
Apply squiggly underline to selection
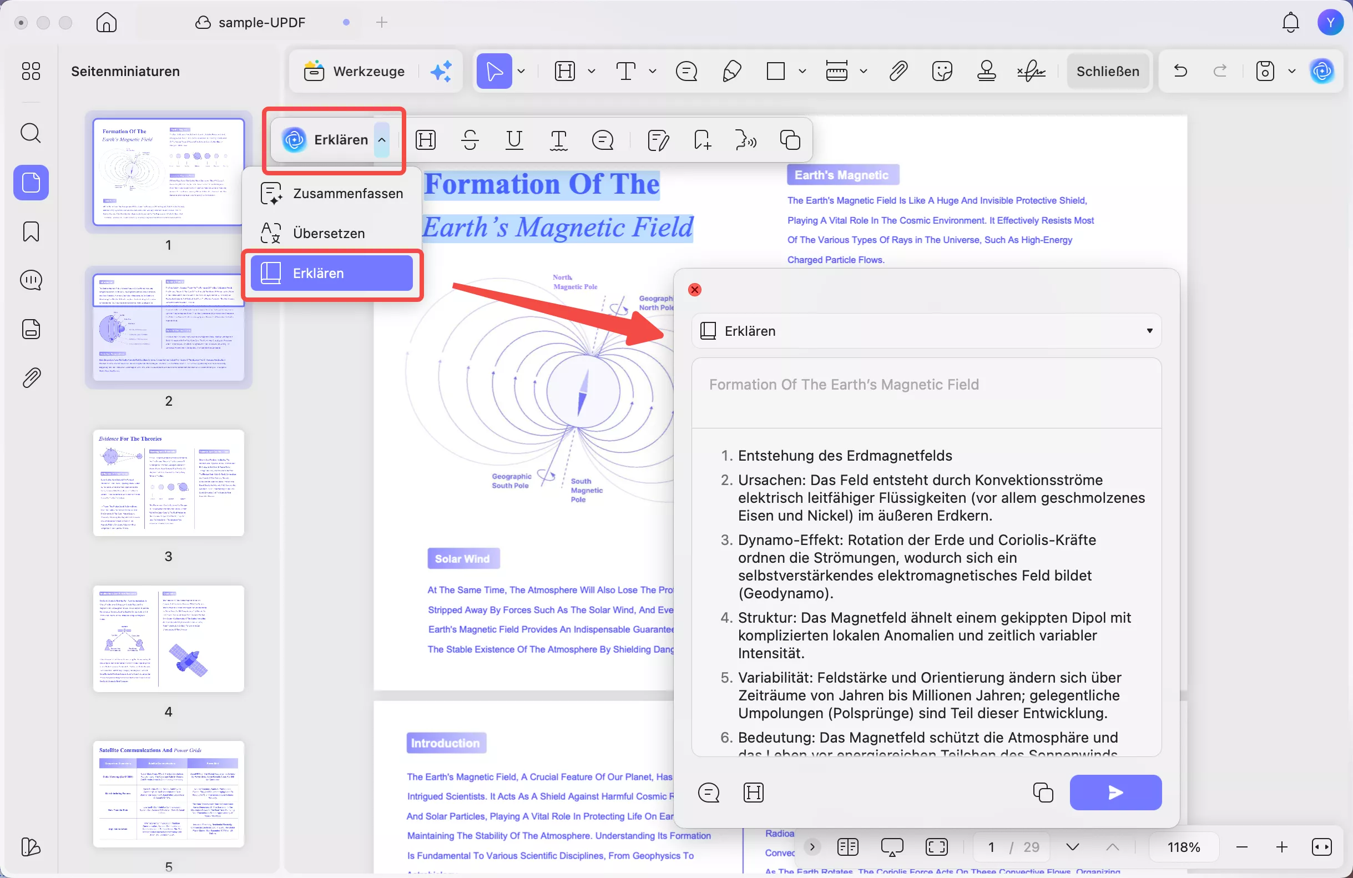559,140
